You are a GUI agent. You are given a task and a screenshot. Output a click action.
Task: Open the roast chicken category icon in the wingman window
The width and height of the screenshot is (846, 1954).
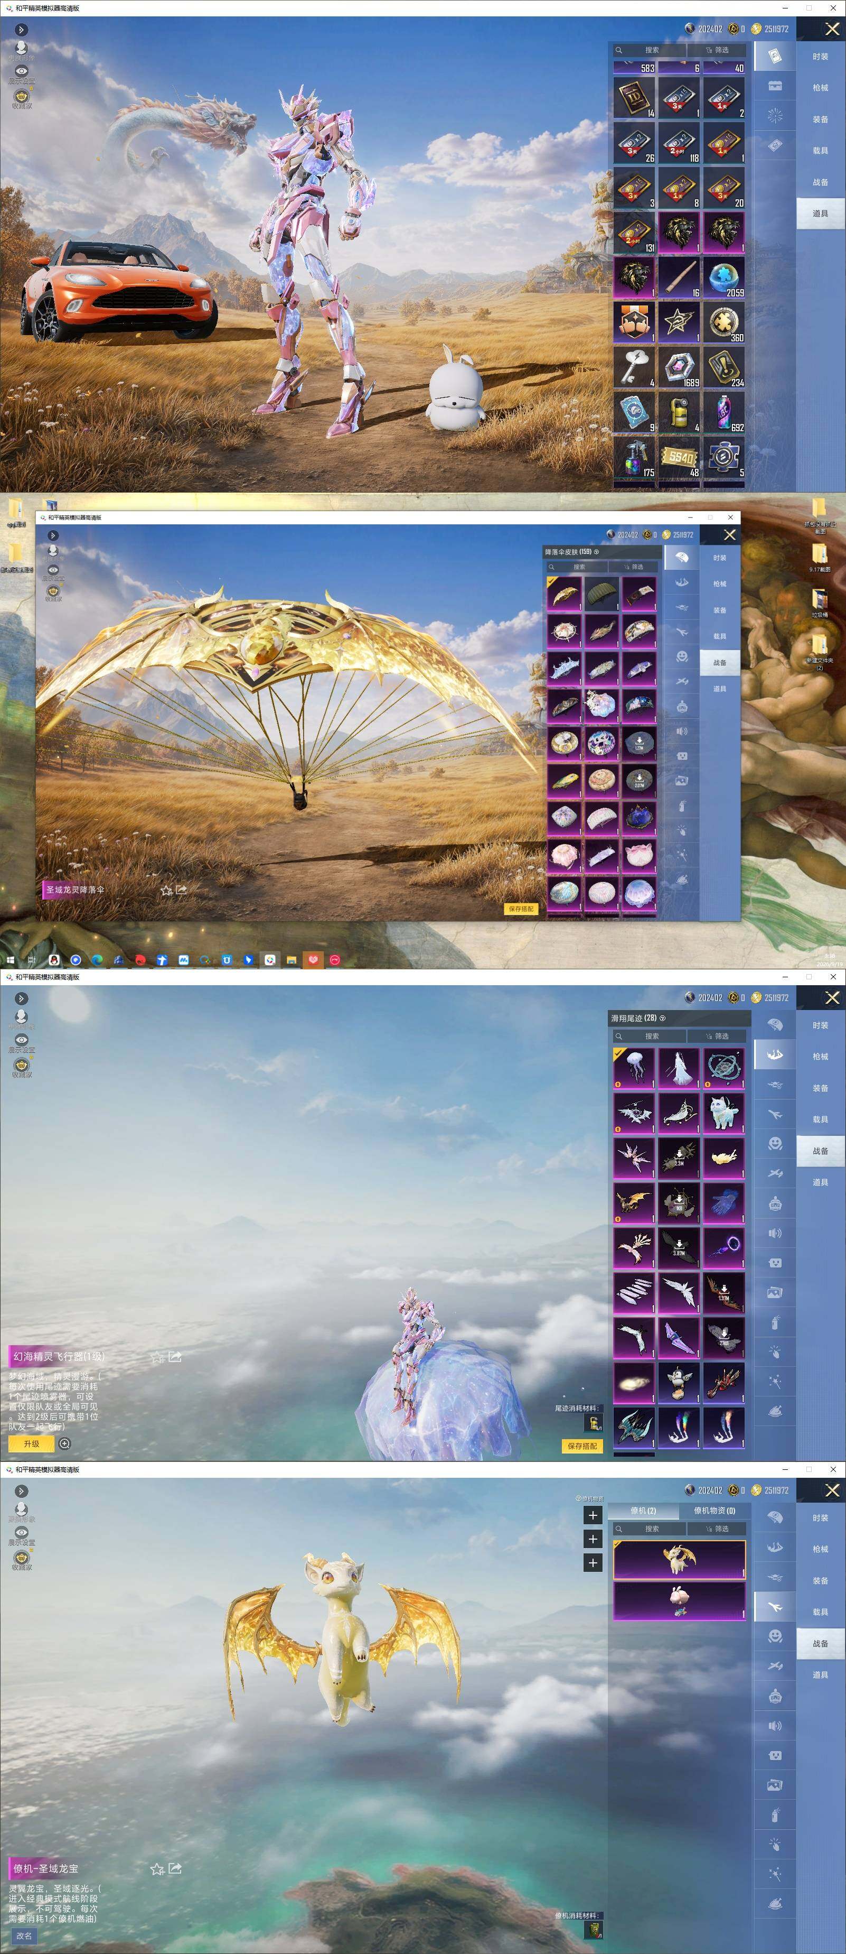[x=775, y=1904]
